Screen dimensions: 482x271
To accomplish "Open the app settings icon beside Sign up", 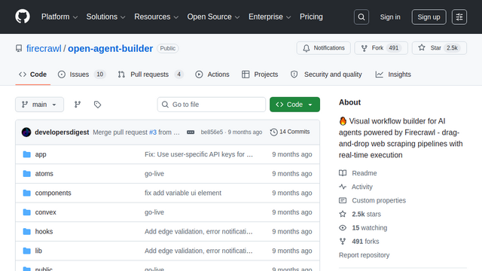I will (459, 17).
